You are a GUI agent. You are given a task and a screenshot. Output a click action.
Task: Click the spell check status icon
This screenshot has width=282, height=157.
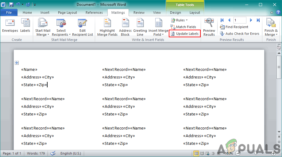[53, 153]
